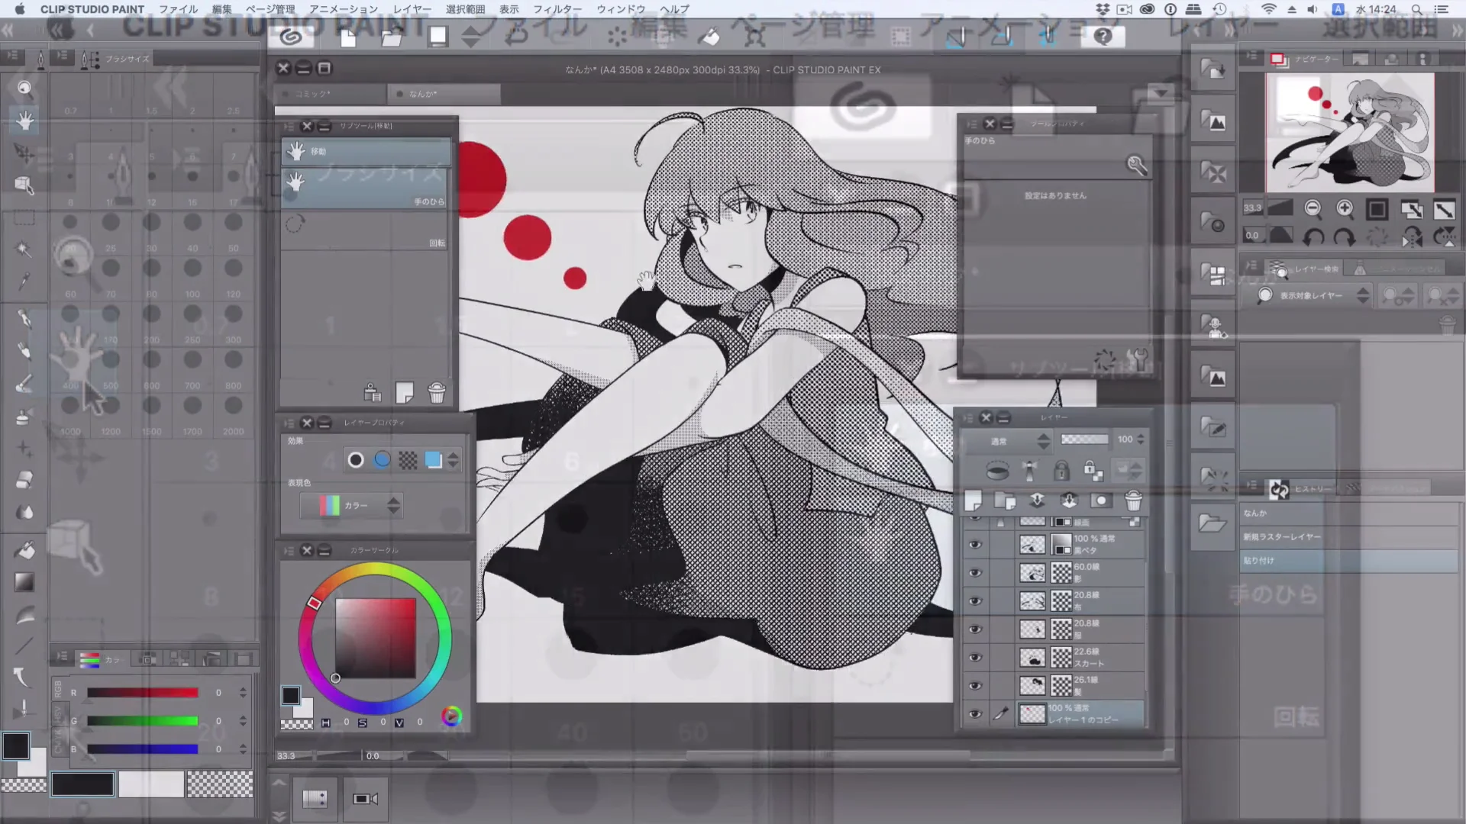Create a new layer folder
Image resolution: width=1466 pixels, height=824 pixels.
1005,501
